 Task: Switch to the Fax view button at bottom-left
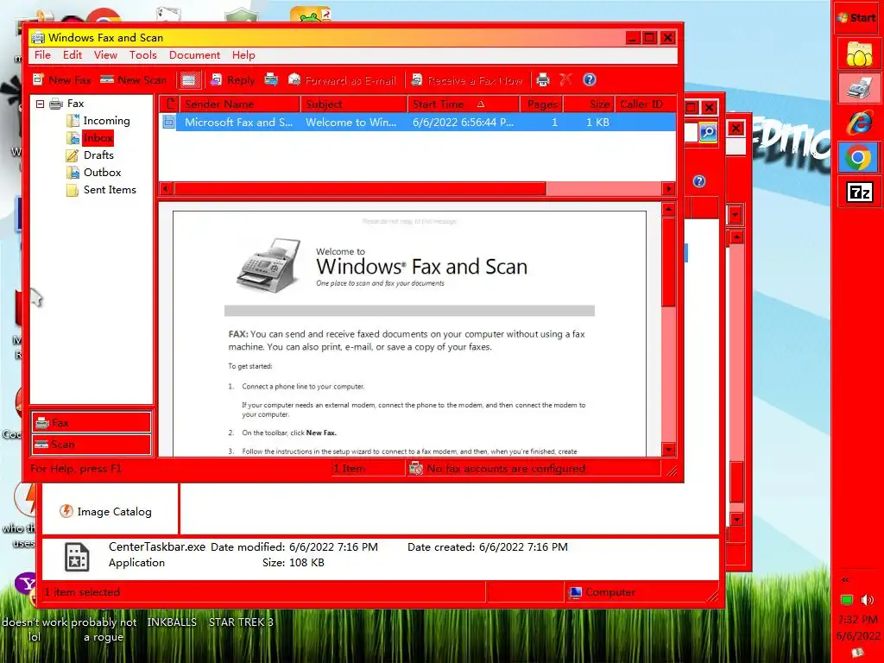(92, 423)
